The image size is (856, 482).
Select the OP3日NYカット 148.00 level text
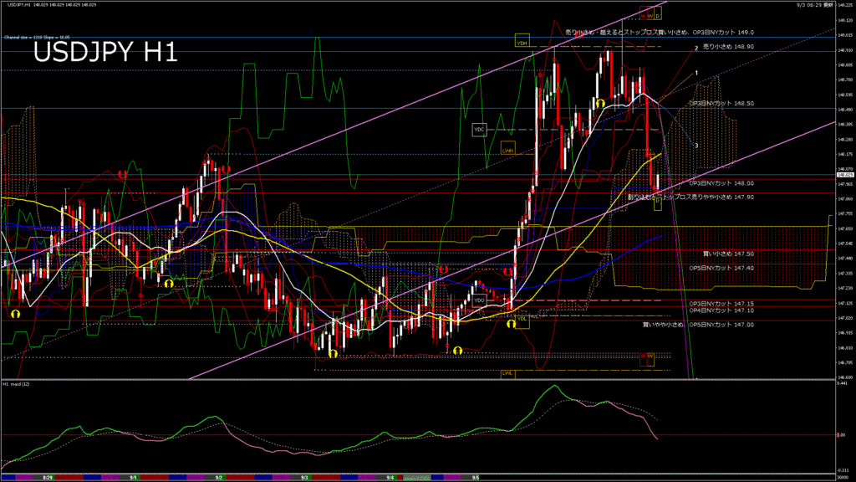721,183
